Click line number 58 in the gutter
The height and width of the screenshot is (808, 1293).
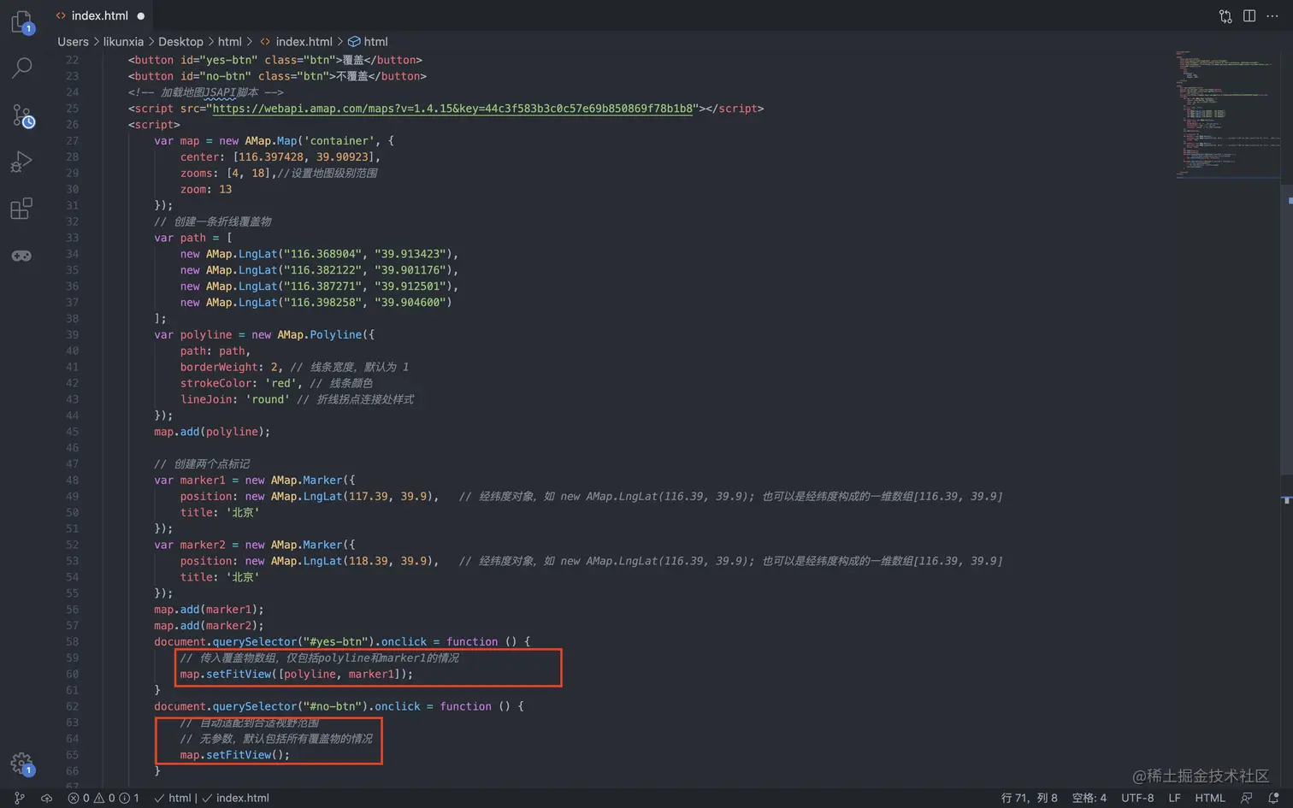[x=72, y=641]
